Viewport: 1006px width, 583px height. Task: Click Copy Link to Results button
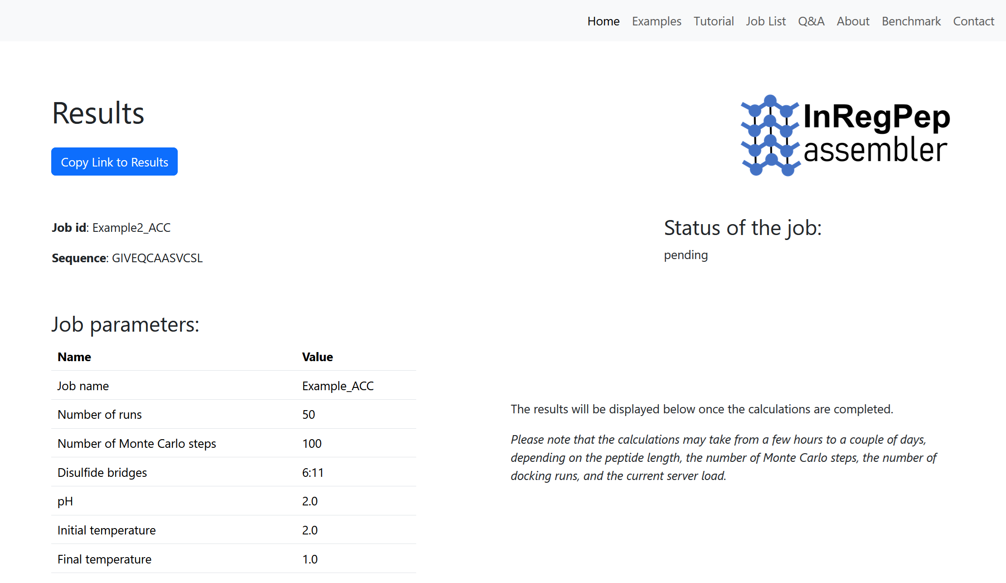(x=114, y=162)
